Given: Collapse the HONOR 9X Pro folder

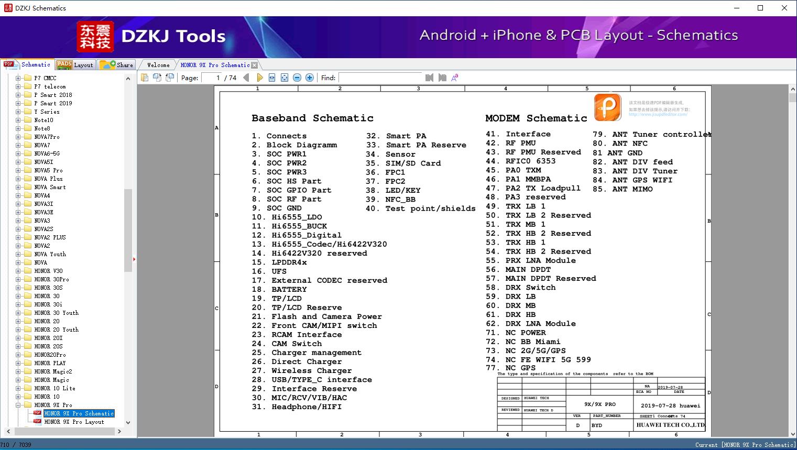Looking at the screenshot, I should tap(18, 405).
